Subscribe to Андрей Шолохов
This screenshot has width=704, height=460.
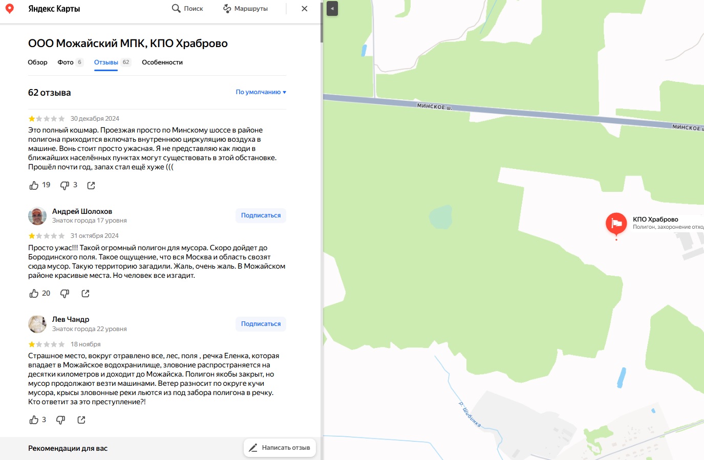(x=261, y=215)
